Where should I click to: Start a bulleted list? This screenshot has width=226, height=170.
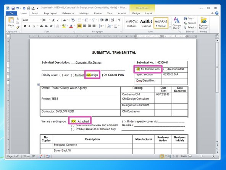79,20
